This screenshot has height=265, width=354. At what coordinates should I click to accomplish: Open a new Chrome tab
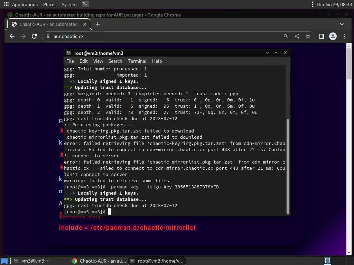pyautogui.click(x=98, y=24)
